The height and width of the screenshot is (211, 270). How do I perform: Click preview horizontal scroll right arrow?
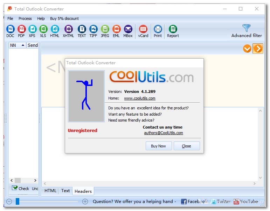(254, 183)
